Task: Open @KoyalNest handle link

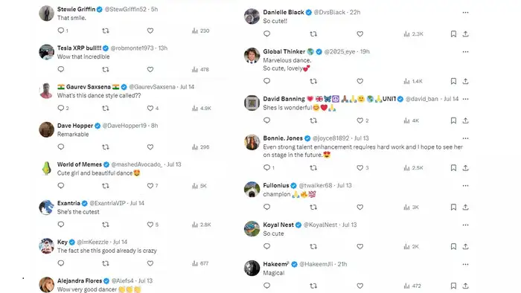Action: point(320,225)
